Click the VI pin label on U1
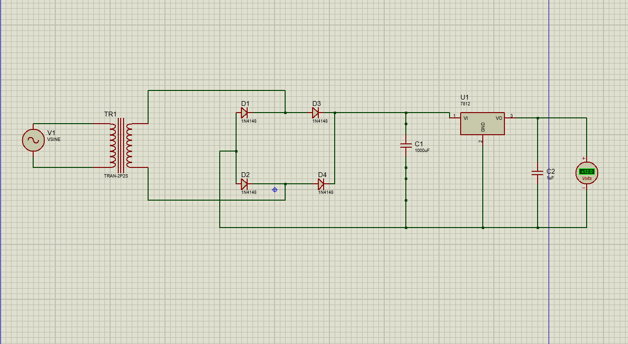This screenshot has width=628, height=344. tap(465, 118)
